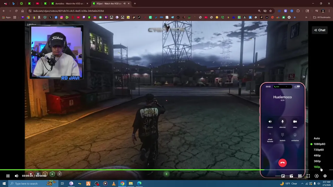Open File Explorer from taskbar
This screenshot has height=187, width=333.
click(131, 184)
